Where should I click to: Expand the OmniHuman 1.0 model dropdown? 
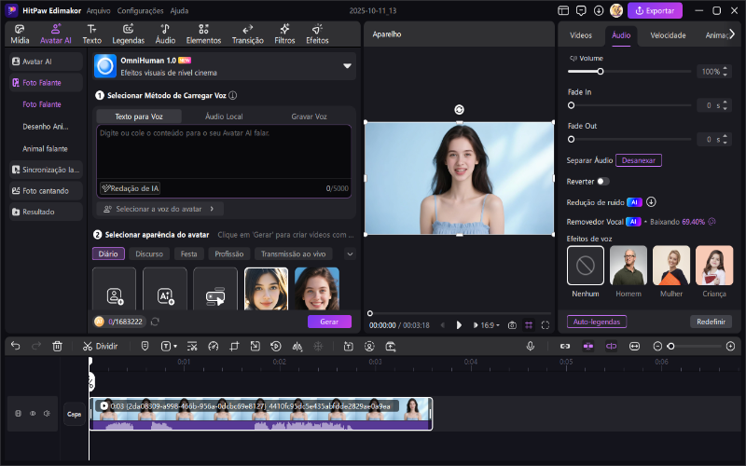(x=347, y=65)
